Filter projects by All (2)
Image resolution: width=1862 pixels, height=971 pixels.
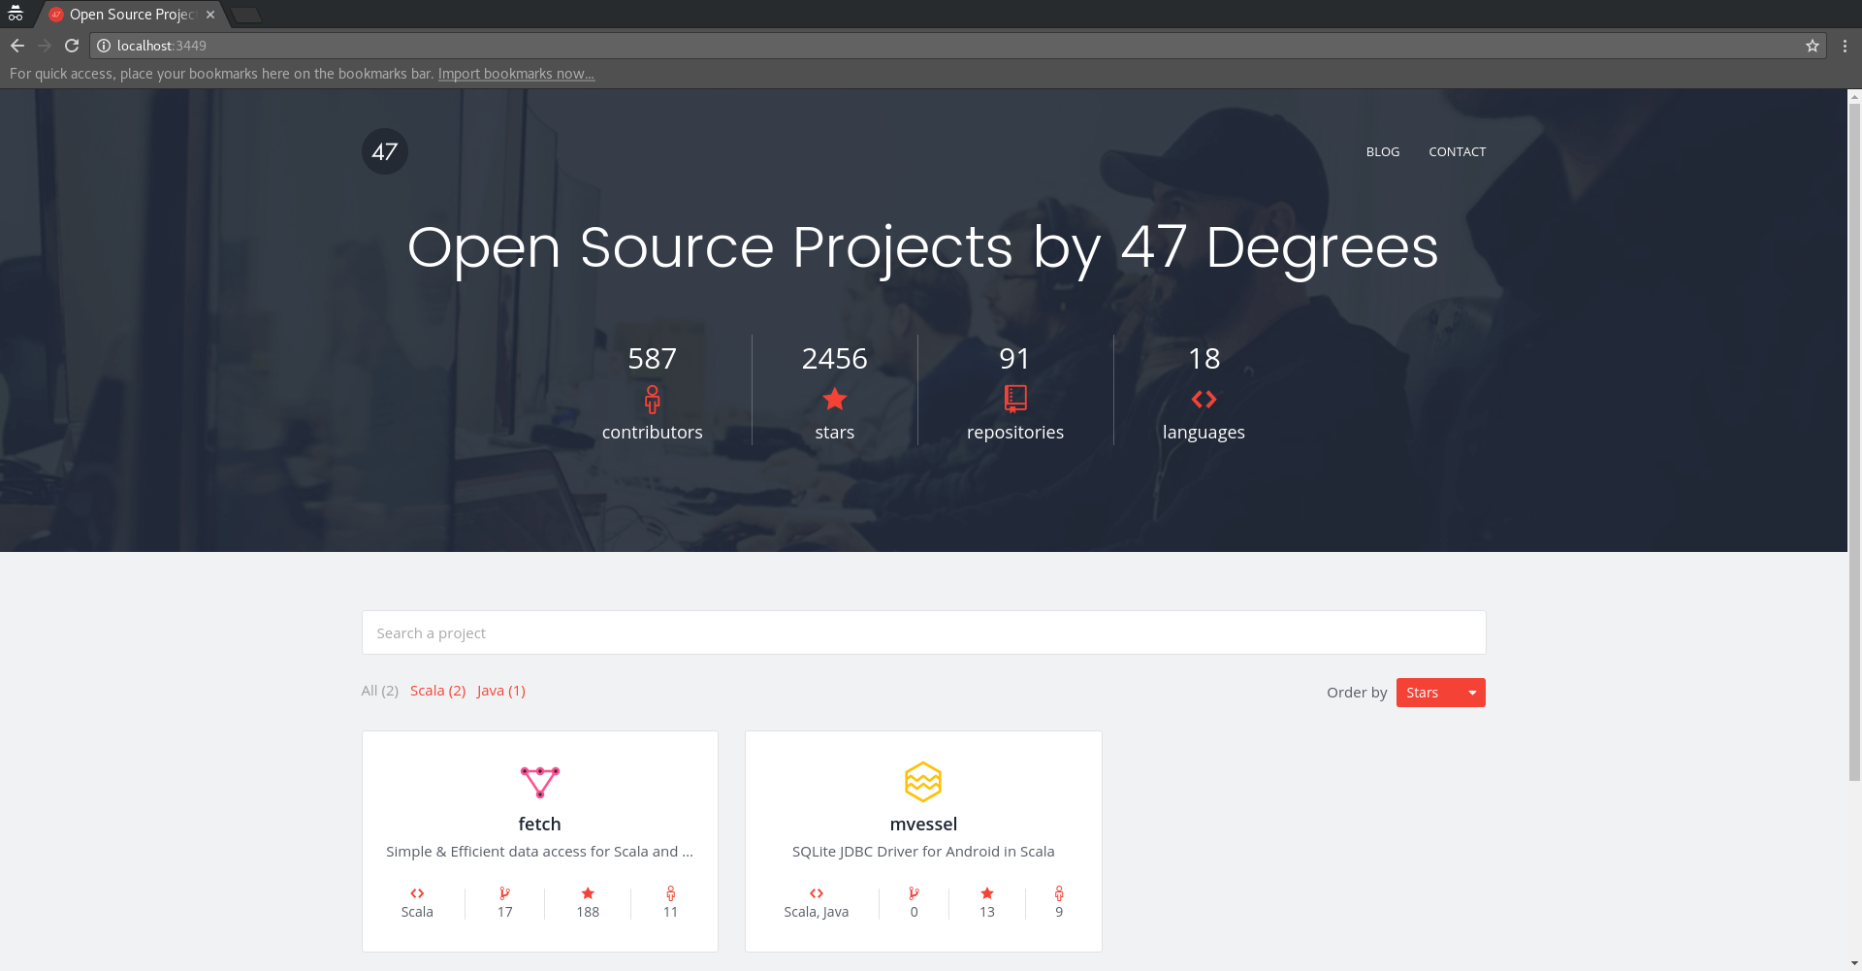pyautogui.click(x=379, y=691)
